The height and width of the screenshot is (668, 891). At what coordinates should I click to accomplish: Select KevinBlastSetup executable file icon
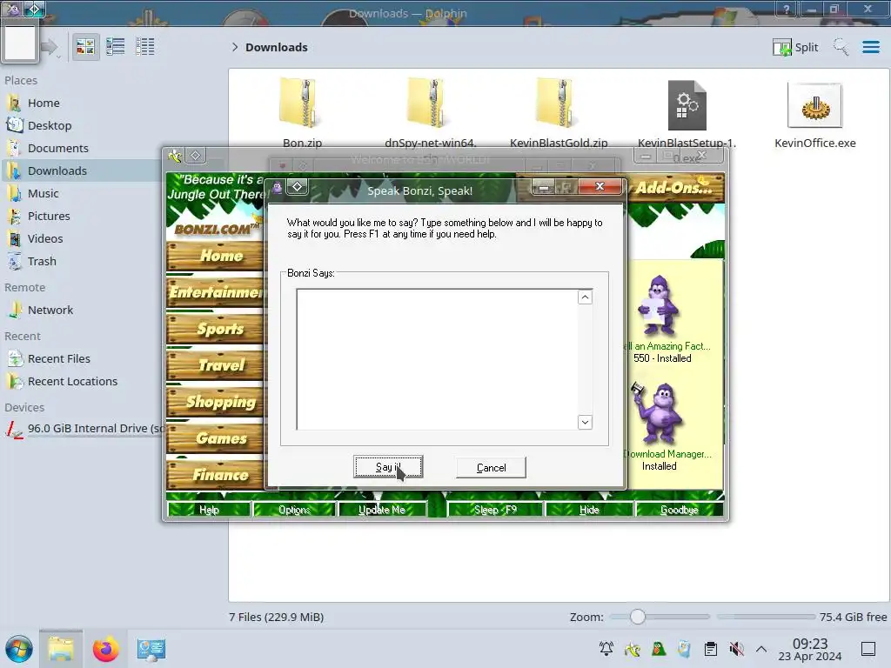pyautogui.click(x=687, y=105)
